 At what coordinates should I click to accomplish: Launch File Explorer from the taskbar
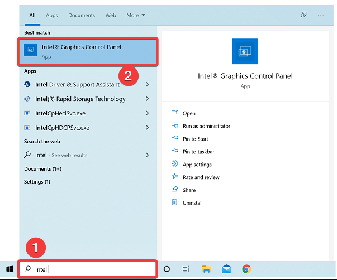click(x=207, y=269)
